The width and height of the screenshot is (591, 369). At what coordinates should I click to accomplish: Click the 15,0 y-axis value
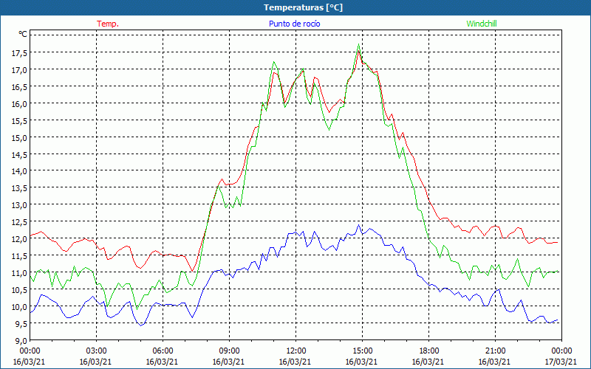[20, 138]
